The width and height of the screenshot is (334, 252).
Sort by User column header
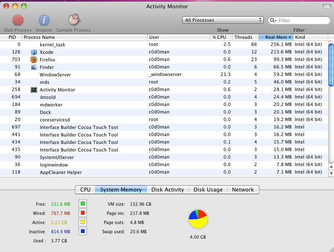pos(178,37)
